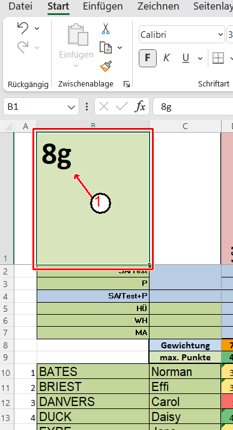Select the cell labeled SA/Test+P
233x430 pixels.
tap(93, 297)
